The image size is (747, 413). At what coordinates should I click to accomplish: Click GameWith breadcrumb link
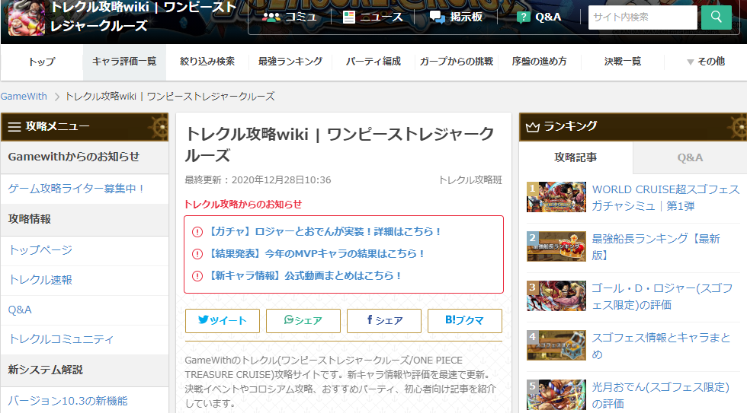click(x=24, y=97)
